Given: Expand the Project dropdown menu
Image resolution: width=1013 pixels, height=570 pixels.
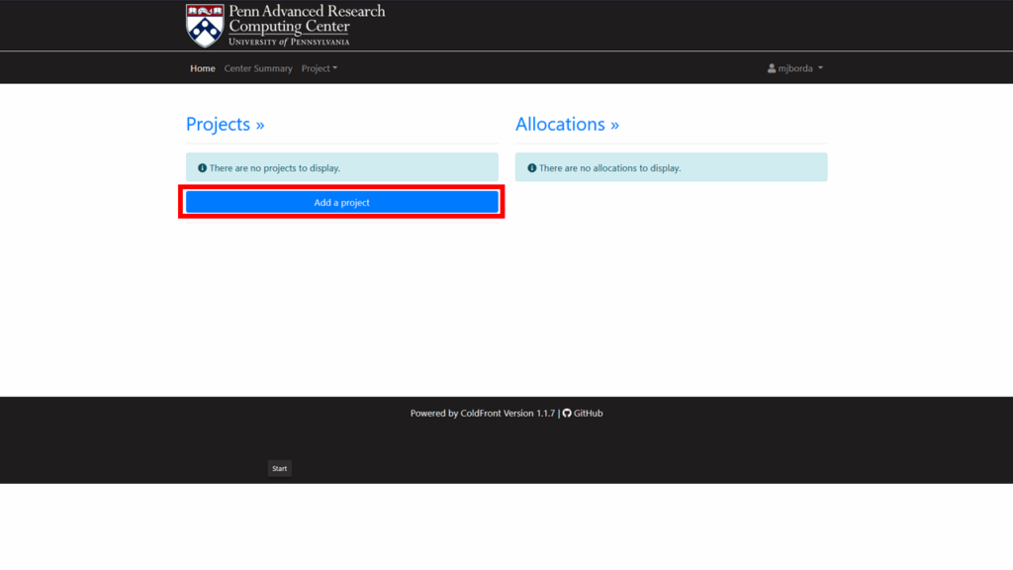Looking at the screenshot, I should [x=319, y=68].
